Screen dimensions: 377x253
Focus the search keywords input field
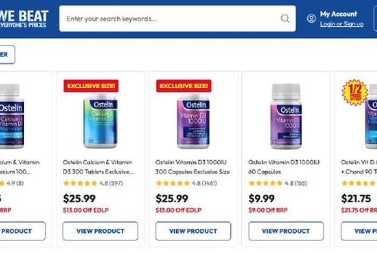[x=177, y=19]
